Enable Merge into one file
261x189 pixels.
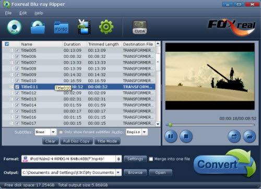click(151, 159)
